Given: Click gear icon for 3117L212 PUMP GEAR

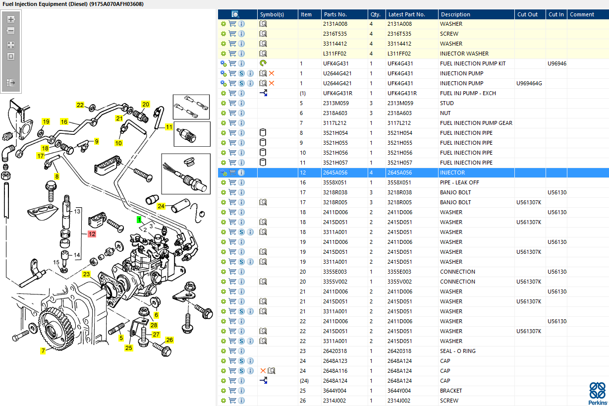Looking at the screenshot, I should [223, 123].
